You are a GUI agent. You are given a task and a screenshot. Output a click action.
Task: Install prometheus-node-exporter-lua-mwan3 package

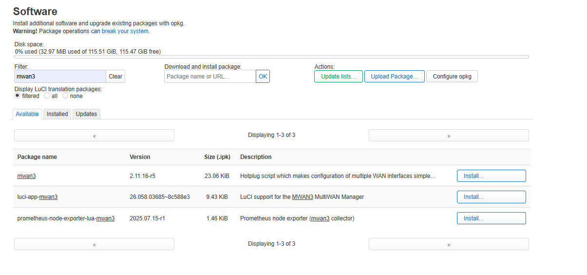click(x=491, y=218)
